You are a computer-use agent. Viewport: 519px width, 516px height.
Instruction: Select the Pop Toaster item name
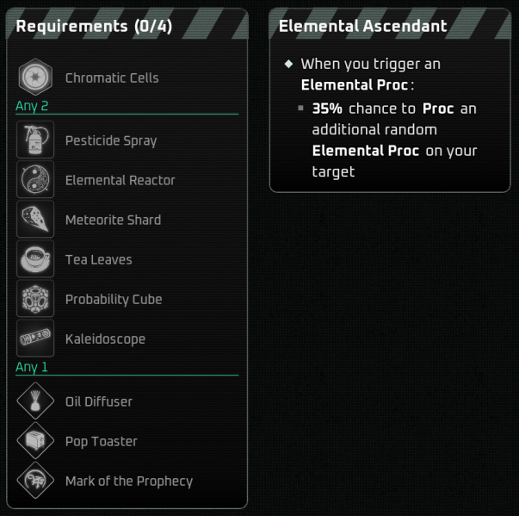pos(101,441)
